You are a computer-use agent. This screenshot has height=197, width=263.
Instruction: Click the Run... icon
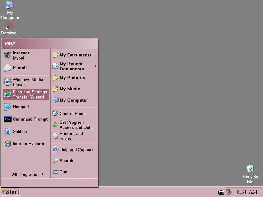tap(55, 172)
